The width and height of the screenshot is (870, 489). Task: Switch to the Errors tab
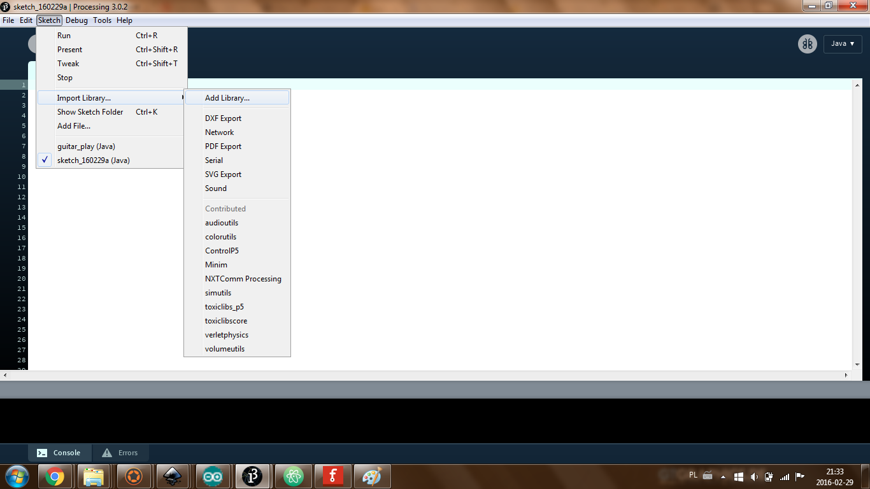tap(120, 453)
